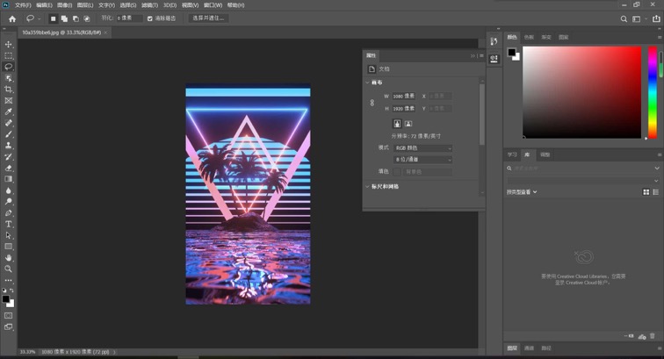Select the Rectangle shape tool

[x=8, y=247]
